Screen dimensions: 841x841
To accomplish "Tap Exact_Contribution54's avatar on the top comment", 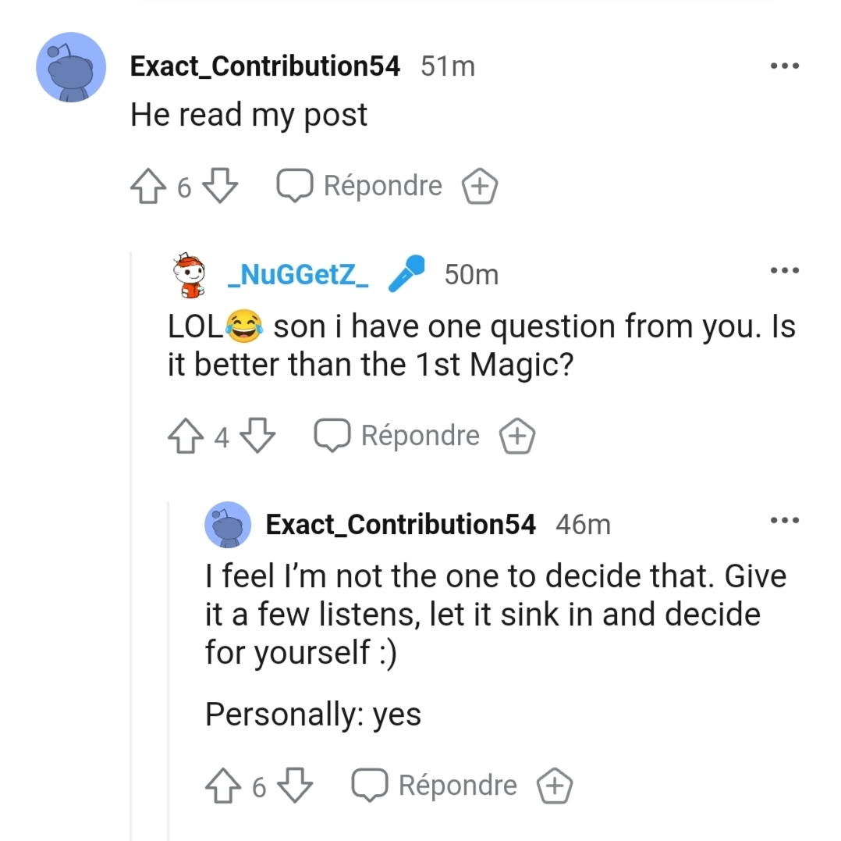I will coord(71,67).
